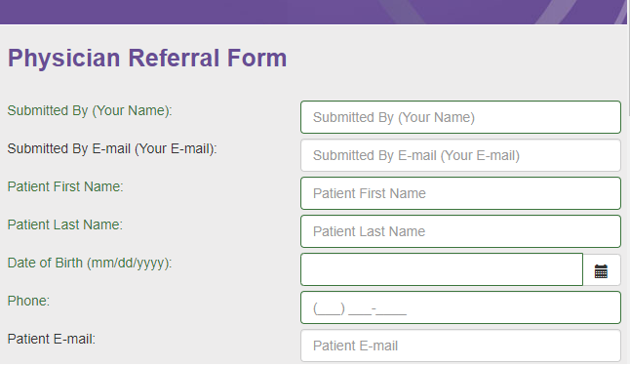This screenshot has width=630, height=366.
Task: Focus the Submitted By E-mail text box
Action: 460,155
